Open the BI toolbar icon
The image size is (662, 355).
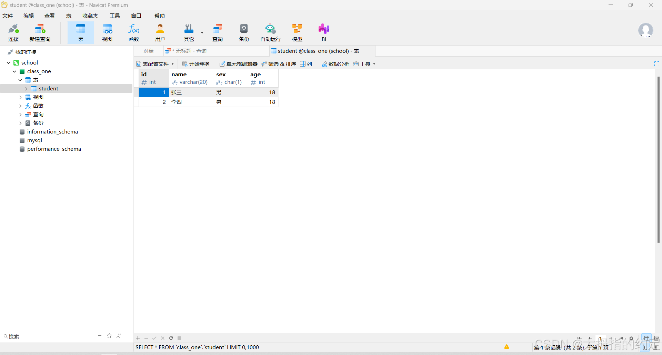click(x=324, y=32)
